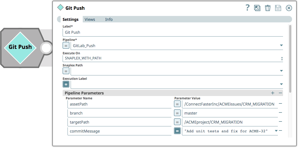Click the commitMessage parameter name field
The width and height of the screenshot is (299, 148).
click(x=120, y=131)
